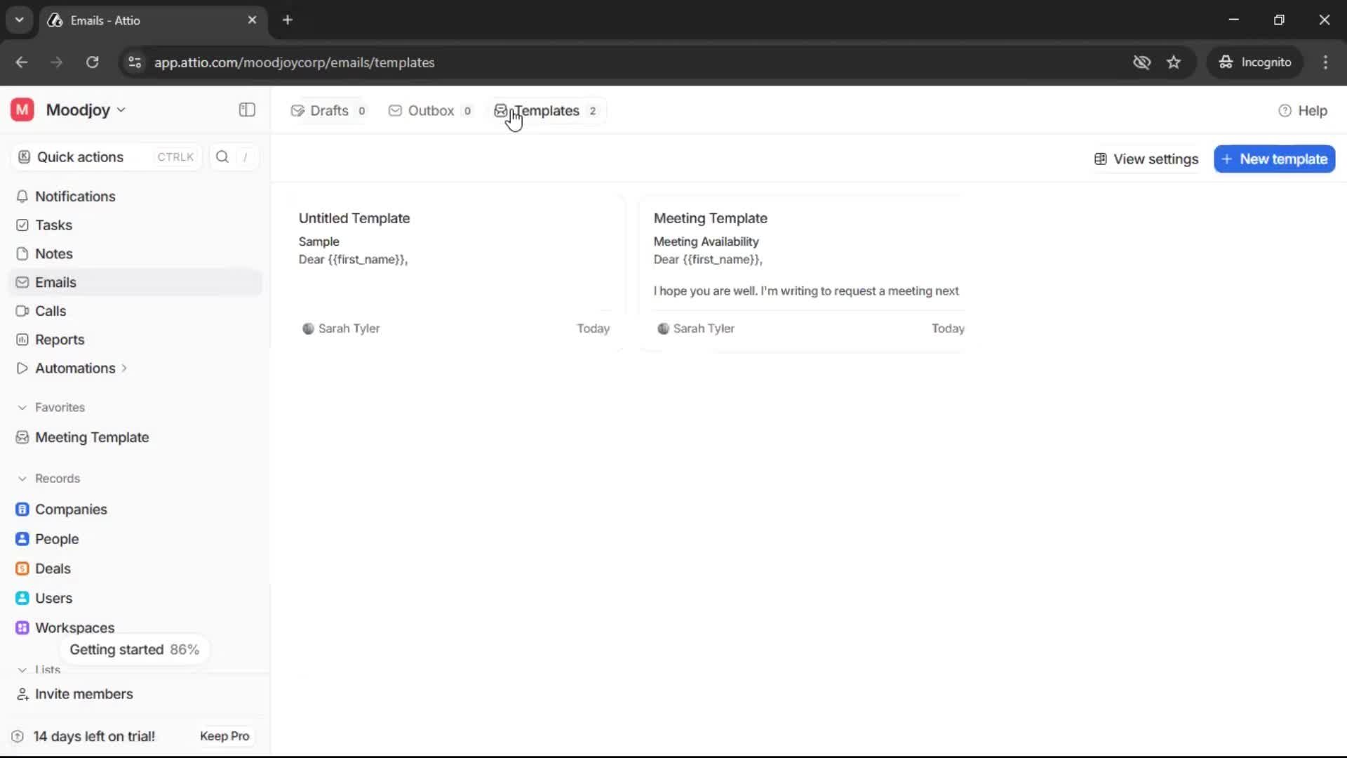Open the Calls section
Viewport: 1347px width, 758px height.
pyautogui.click(x=51, y=311)
